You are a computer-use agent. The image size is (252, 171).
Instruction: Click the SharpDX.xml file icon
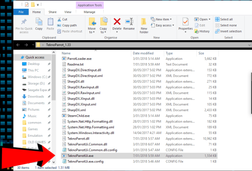point(64,110)
